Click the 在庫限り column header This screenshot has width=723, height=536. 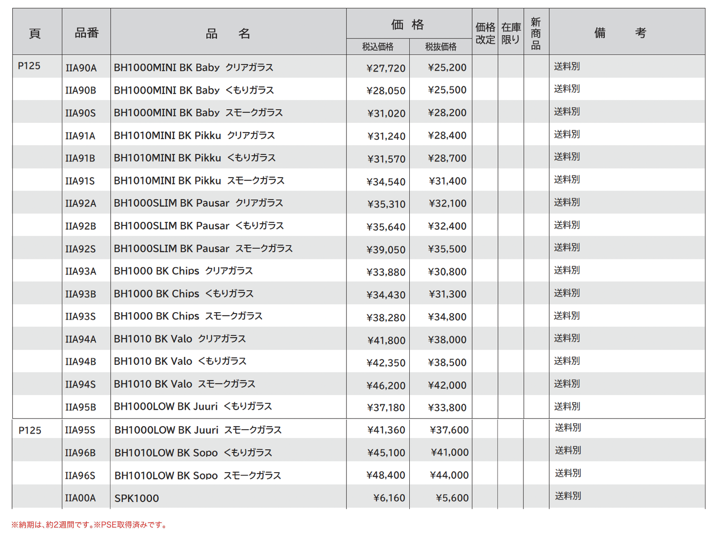[511, 33]
